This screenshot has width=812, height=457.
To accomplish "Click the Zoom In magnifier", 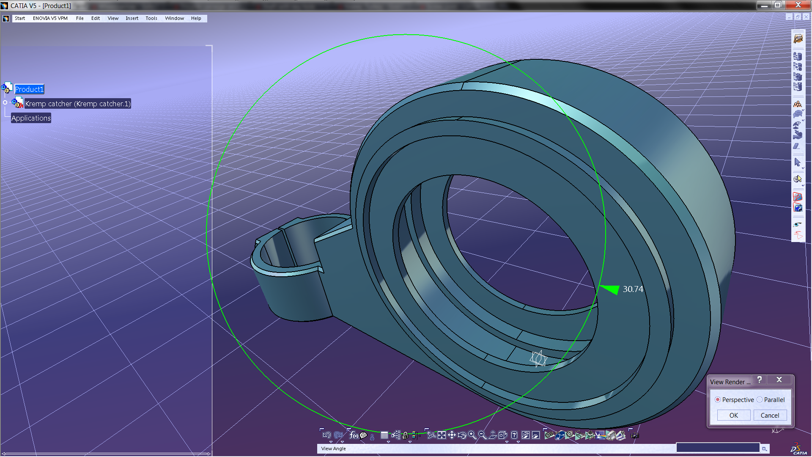I will [x=472, y=435].
